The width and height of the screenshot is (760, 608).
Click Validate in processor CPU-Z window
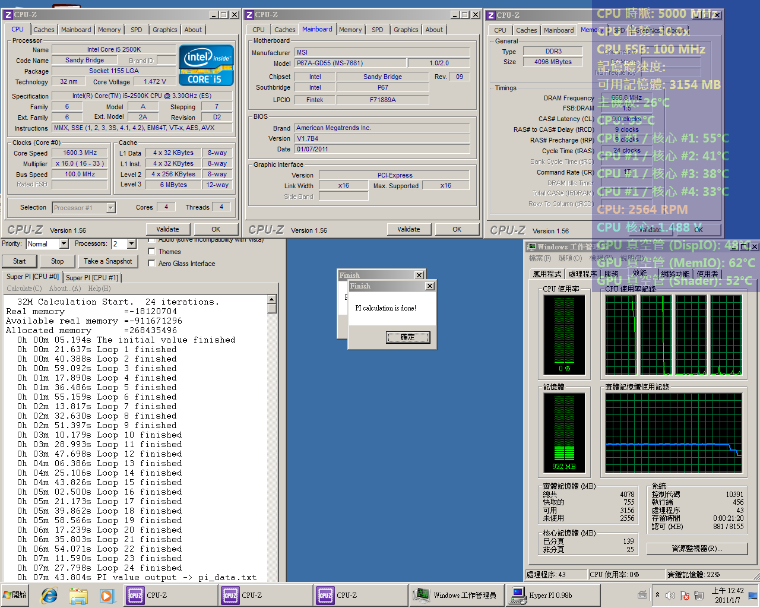click(x=167, y=229)
